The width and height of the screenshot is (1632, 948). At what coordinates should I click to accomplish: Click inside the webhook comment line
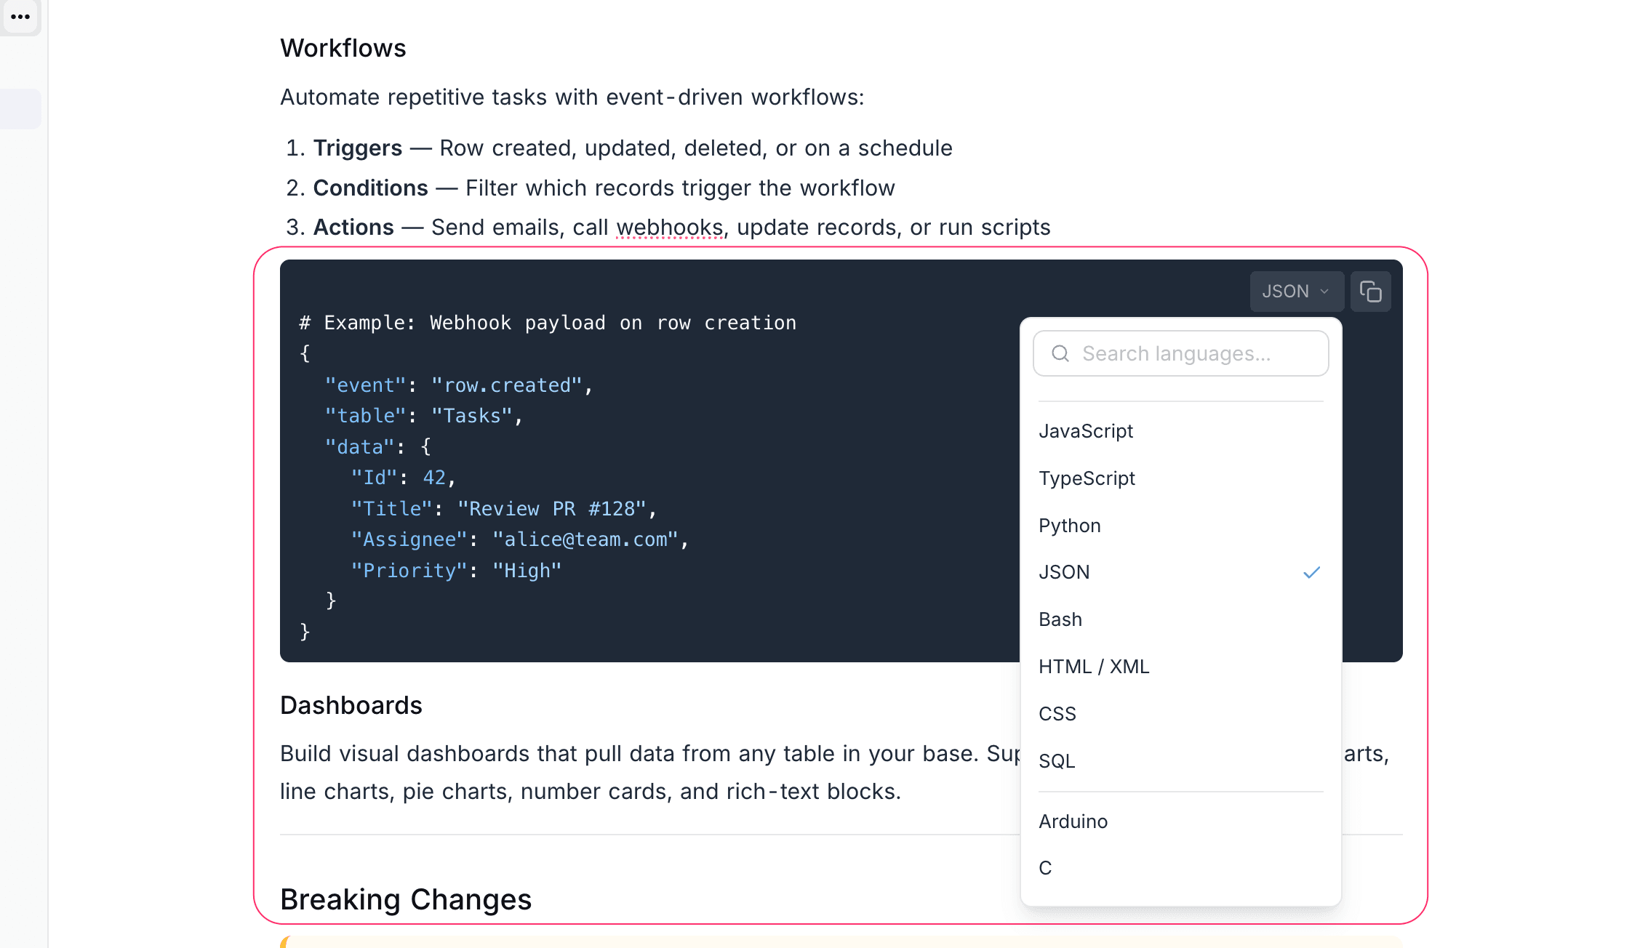pyautogui.click(x=548, y=323)
